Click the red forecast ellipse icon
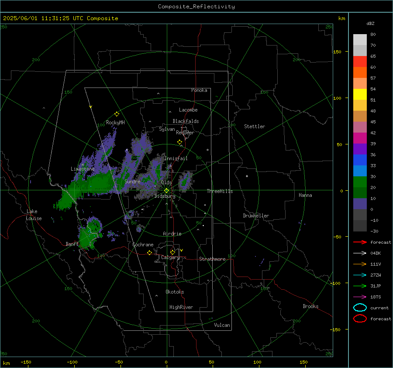The image size is (393, 368). point(360,319)
